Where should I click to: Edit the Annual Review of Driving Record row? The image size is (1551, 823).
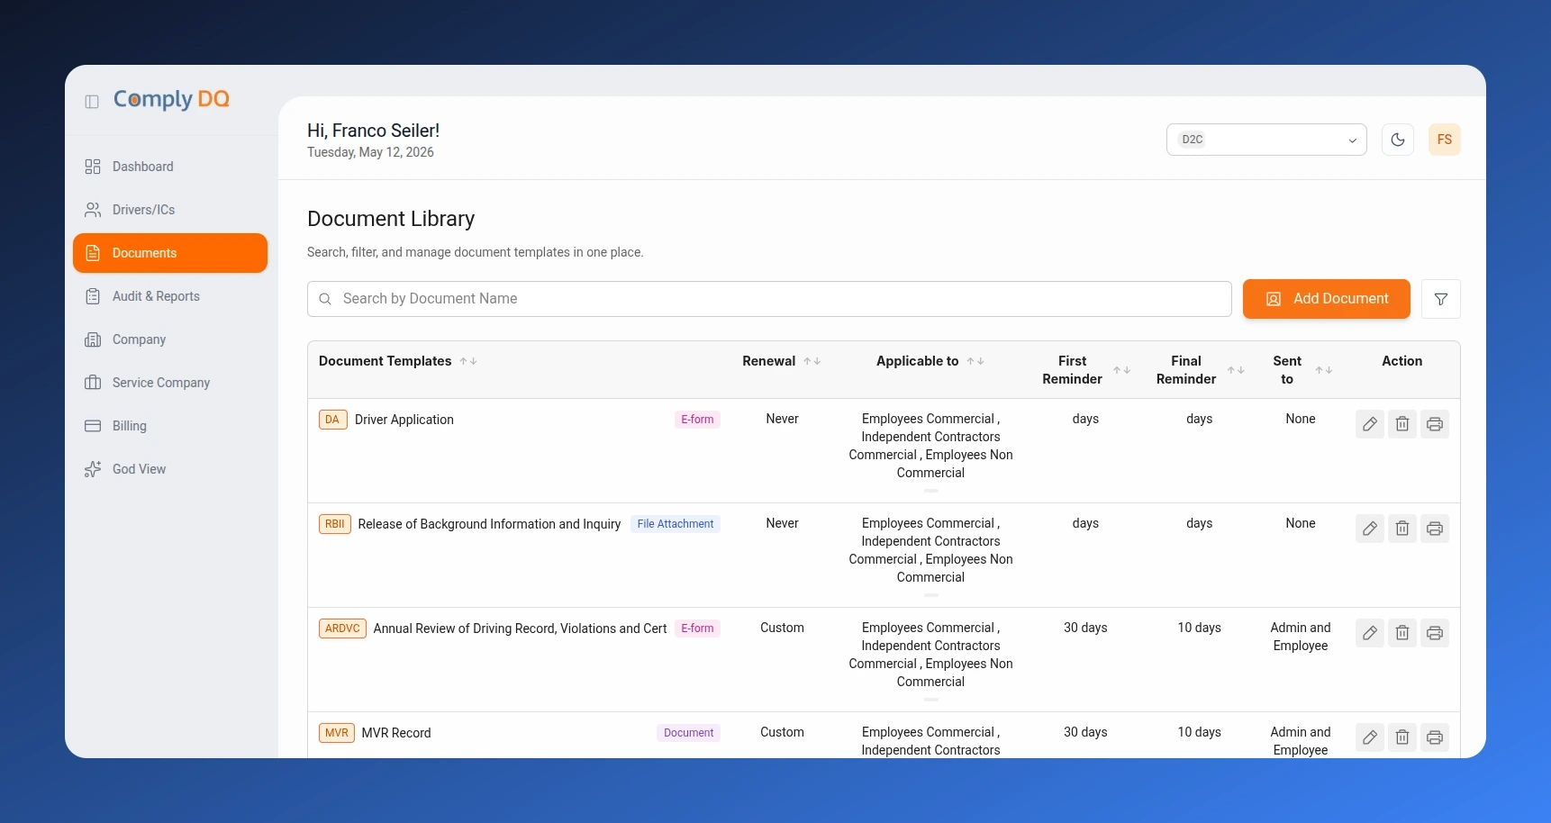(1370, 633)
